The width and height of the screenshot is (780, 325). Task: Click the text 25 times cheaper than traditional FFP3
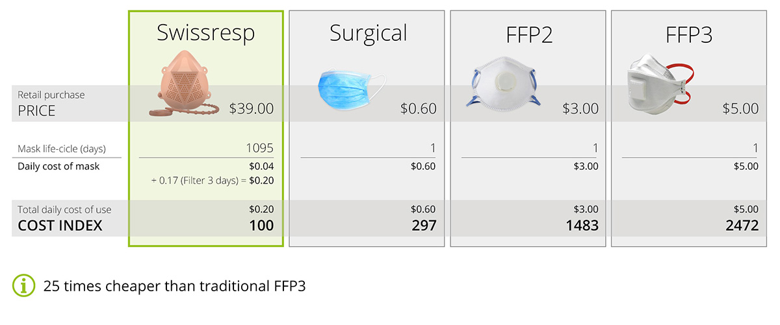174,286
